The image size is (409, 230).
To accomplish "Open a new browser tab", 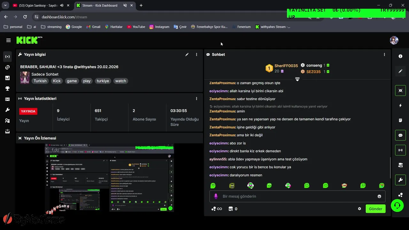I will click(x=141, y=5).
